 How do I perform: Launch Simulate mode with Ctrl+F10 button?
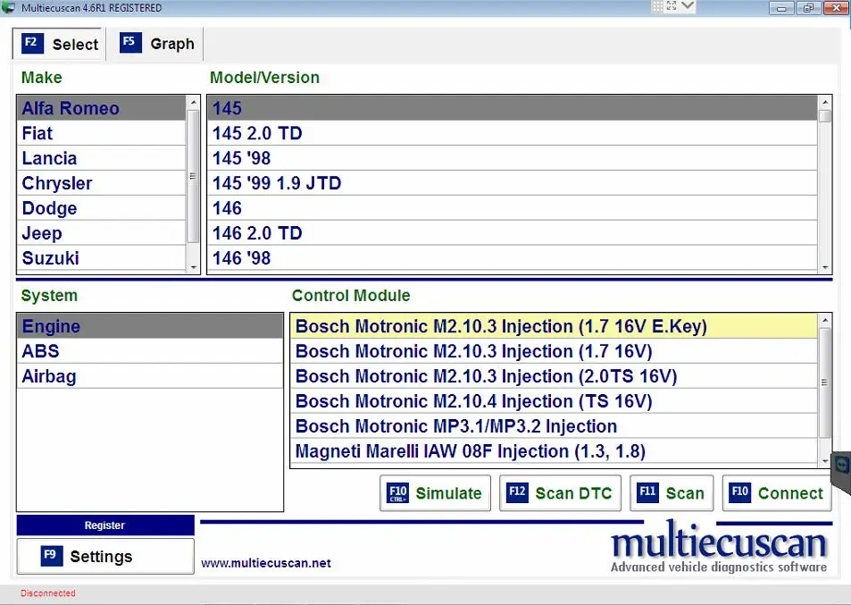tap(436, 493)
